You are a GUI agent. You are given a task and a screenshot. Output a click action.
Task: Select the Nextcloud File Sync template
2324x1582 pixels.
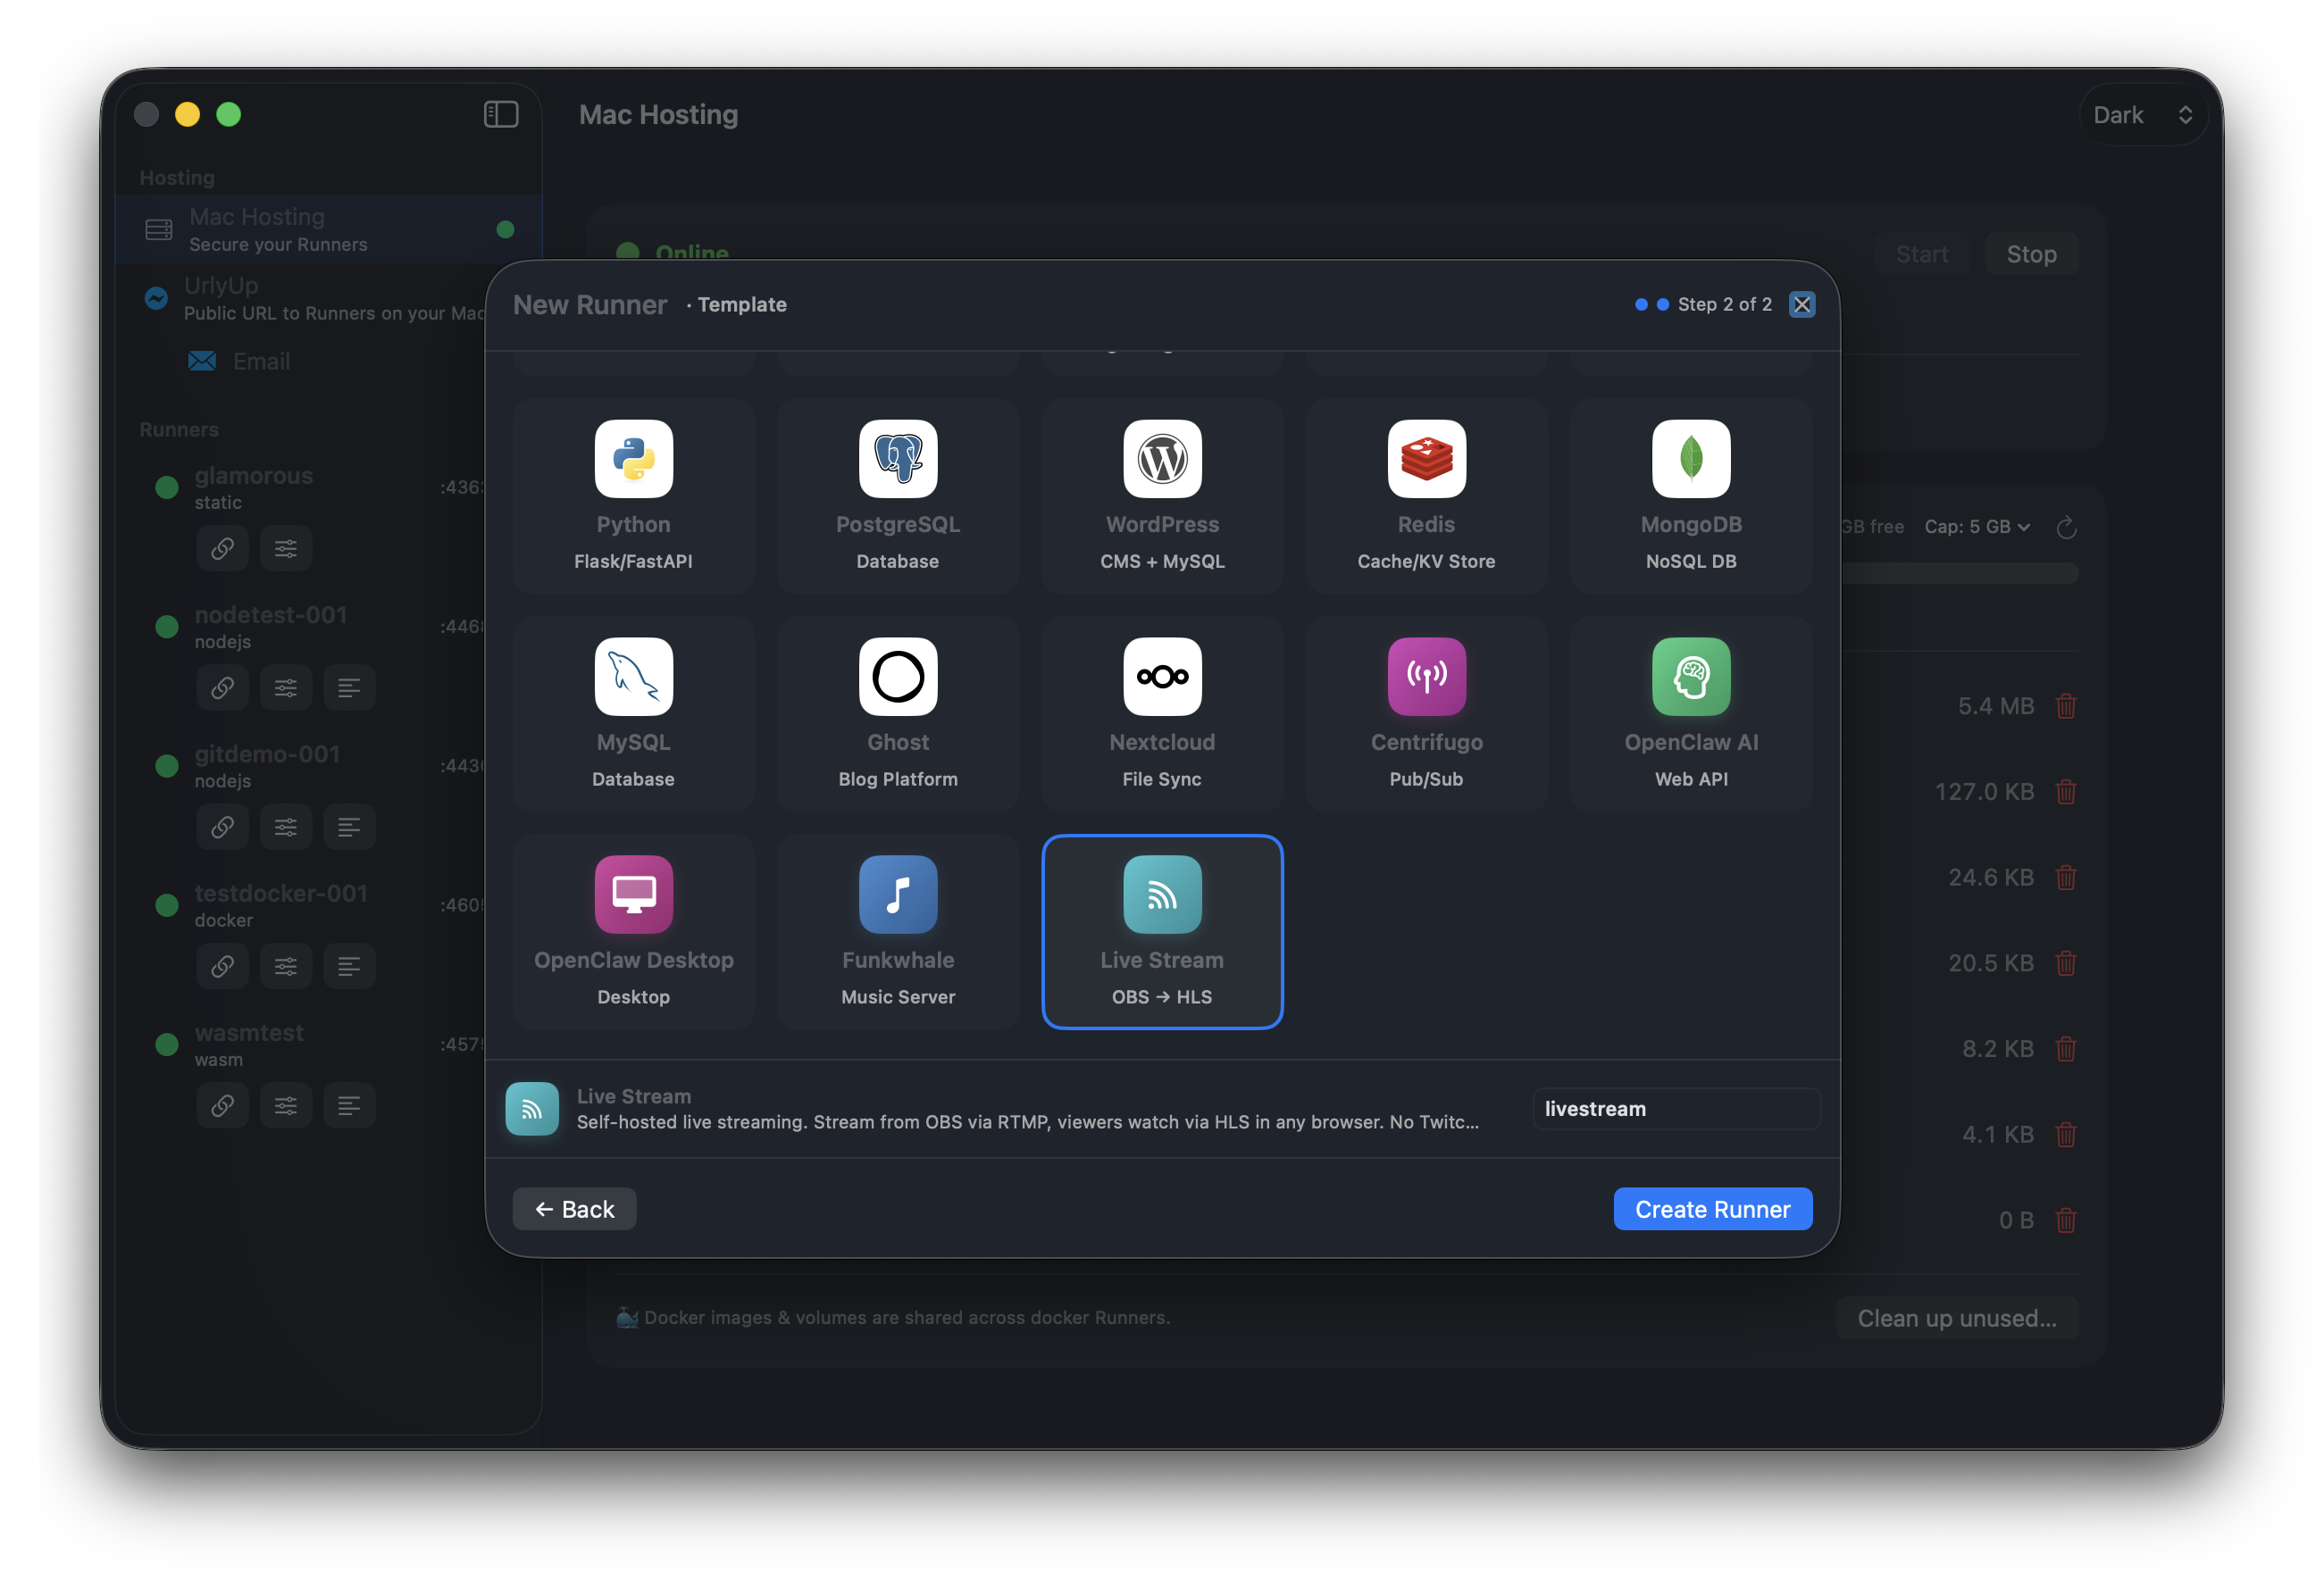tap(1162, 713)
